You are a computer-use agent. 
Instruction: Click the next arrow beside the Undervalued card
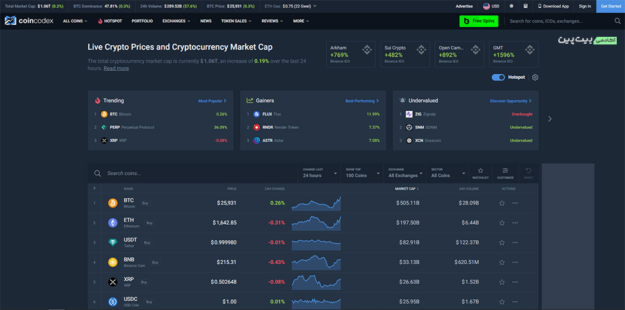tap(550, 119)
